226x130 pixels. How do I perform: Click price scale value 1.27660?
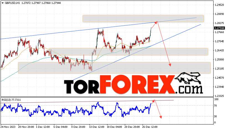(x=219, y=32)
